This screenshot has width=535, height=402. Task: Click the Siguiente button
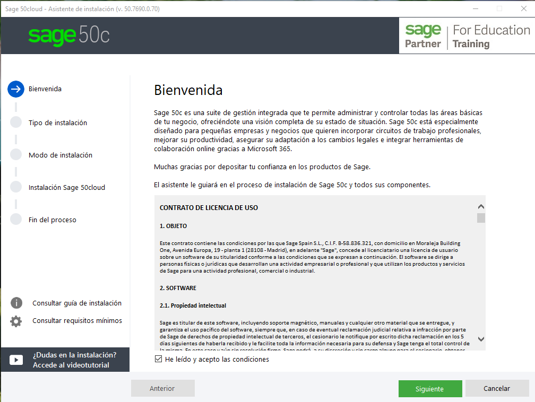coord(430,389)
